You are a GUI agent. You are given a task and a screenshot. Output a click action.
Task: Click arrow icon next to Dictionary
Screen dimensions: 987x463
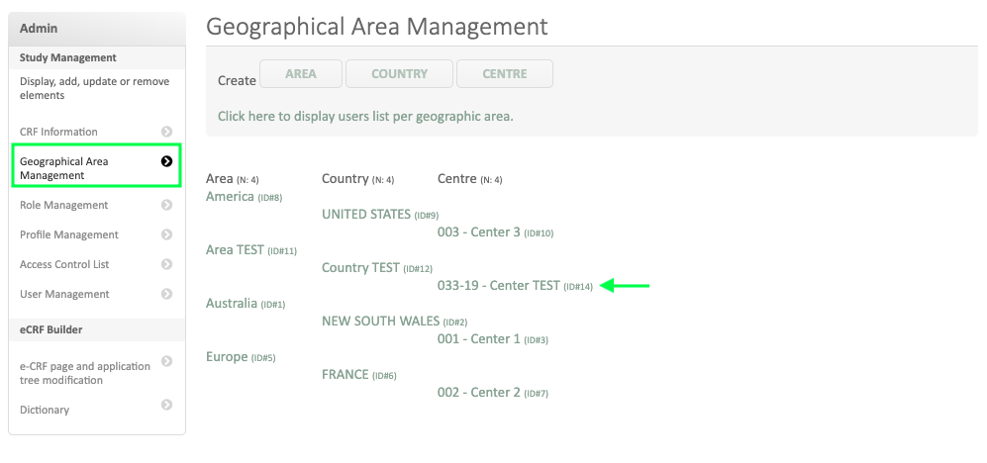166,405
